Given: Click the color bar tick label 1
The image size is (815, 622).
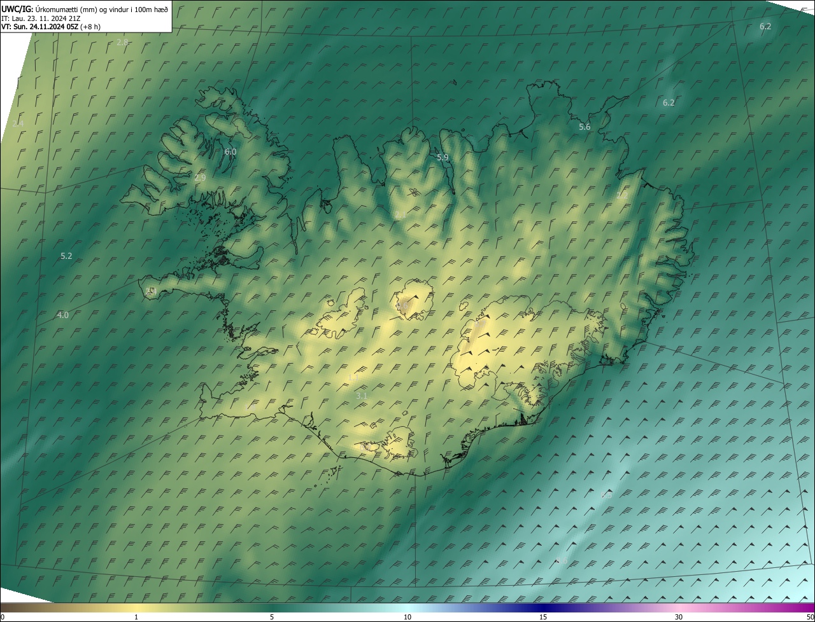Looking at the screenshot, I should tap(136, 618).
